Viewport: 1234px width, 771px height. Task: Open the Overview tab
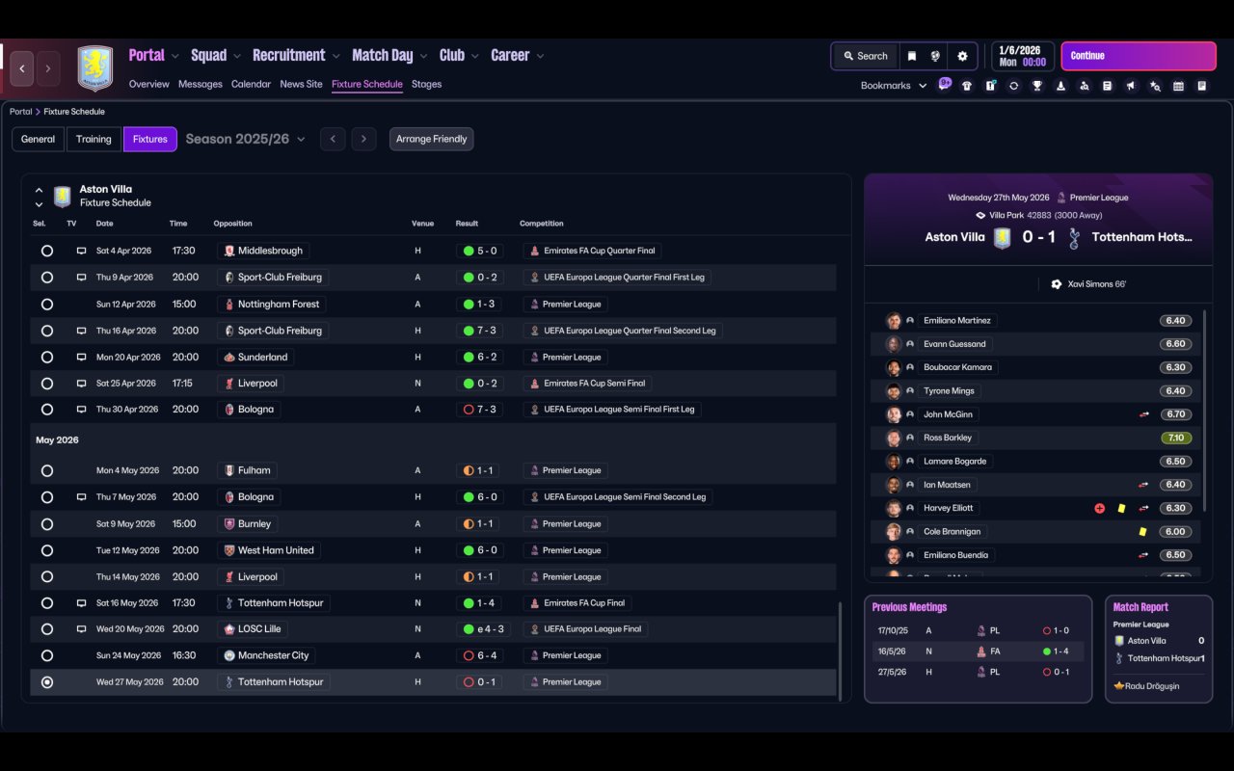pyautogui.click(x=149, y=84)
